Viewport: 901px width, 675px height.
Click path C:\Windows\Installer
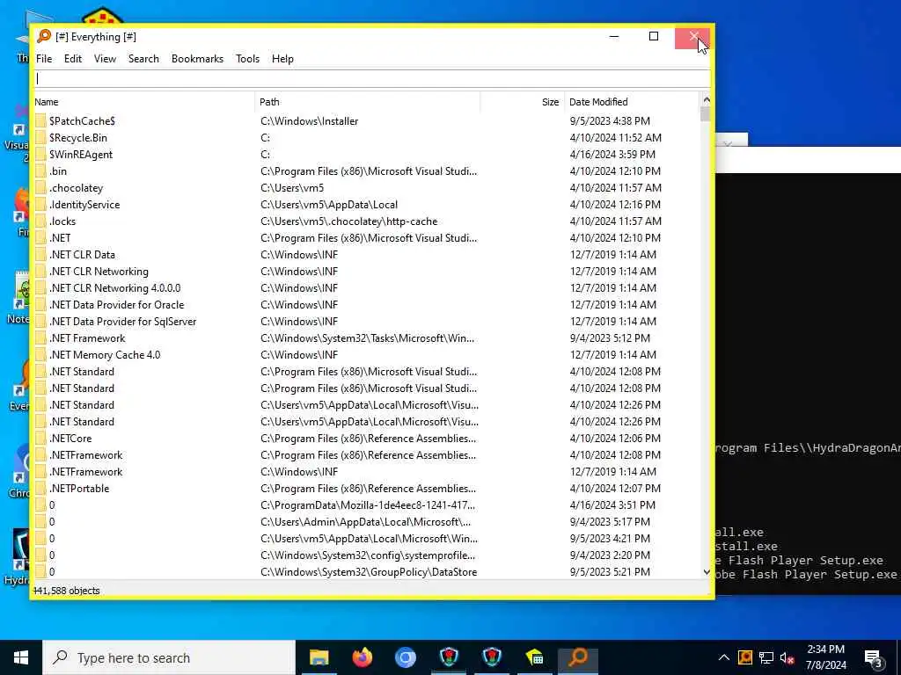[309, 121]
